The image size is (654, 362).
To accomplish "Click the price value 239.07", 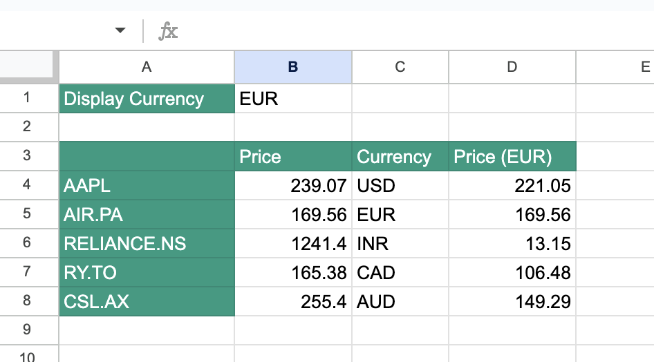I will click(x=293, y=185).
